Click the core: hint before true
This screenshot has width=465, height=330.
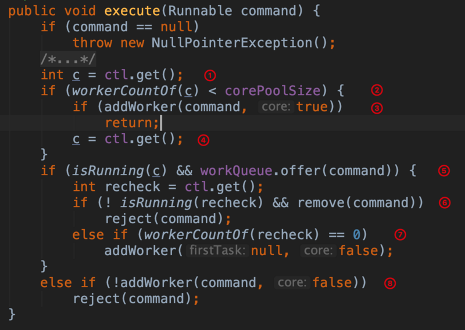(276, 107)
